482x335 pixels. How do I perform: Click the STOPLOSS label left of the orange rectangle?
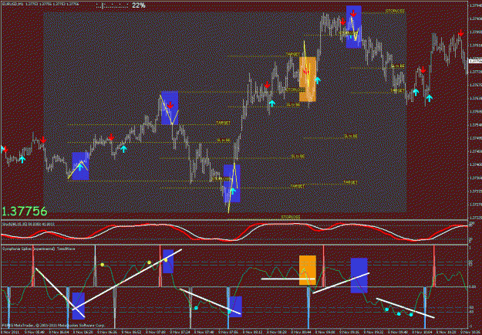point(295,90)
